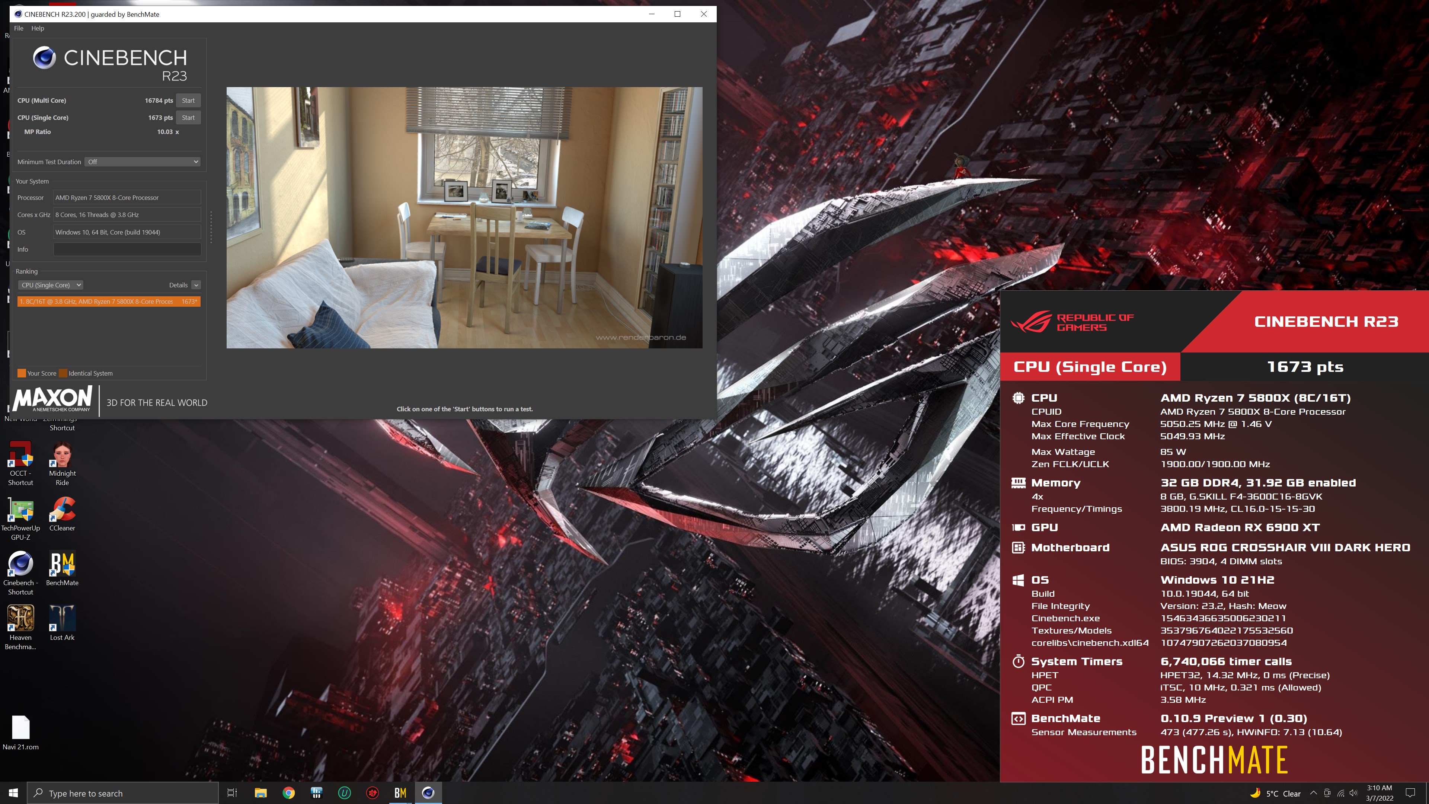Click AMD Ryzen 7 5800X (8C/16T) text

[1255, 398]
